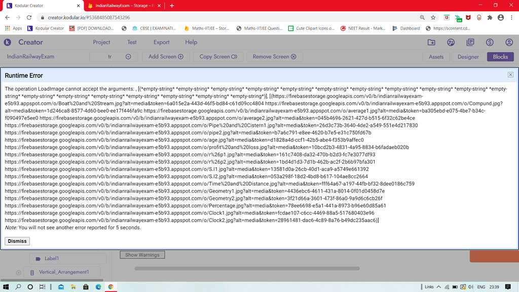Open the Export menu
Image resolution: width=519 pixels, height=292 pixels.
tap(161, 42)
